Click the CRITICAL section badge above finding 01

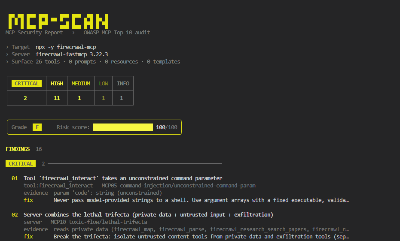coord(21,164)
